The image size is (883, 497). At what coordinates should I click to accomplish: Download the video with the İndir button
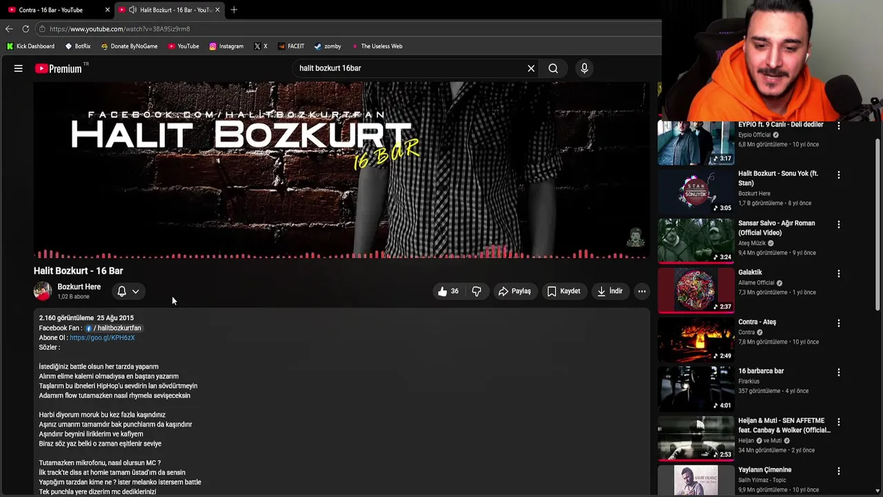click(x=610, y=291)
